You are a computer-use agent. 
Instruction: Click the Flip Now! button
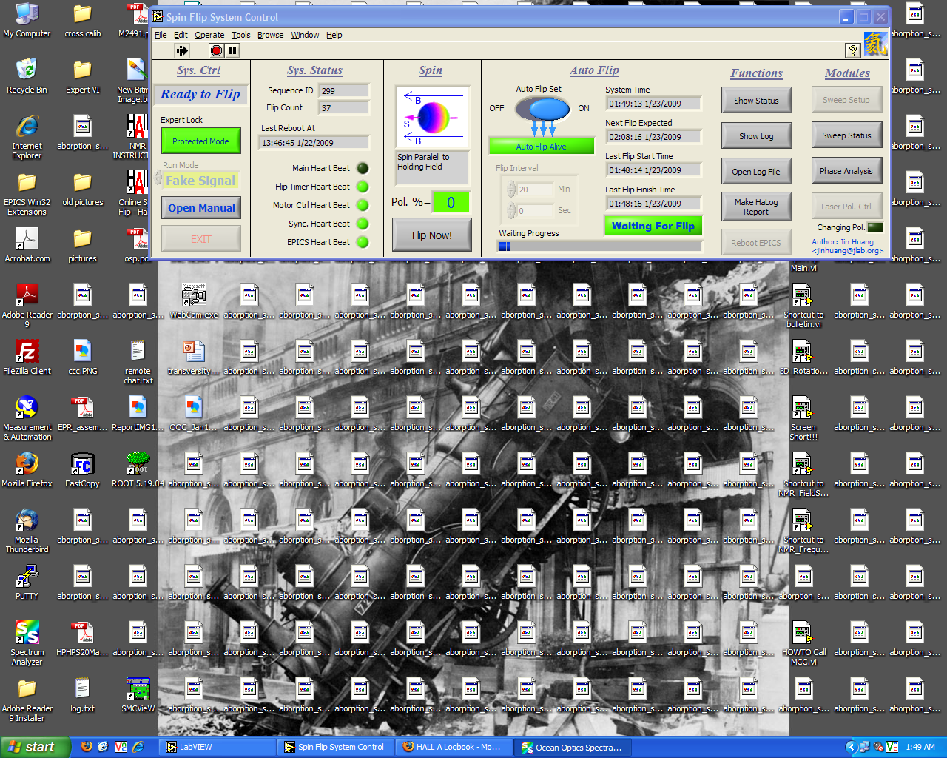point(431,235)
